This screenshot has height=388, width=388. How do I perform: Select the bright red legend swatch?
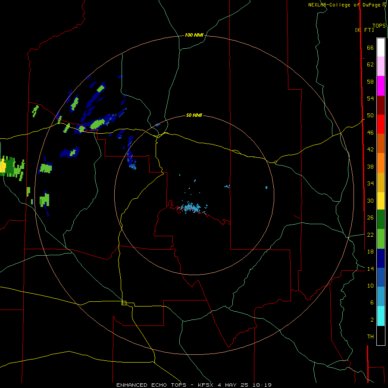[381, 124]
